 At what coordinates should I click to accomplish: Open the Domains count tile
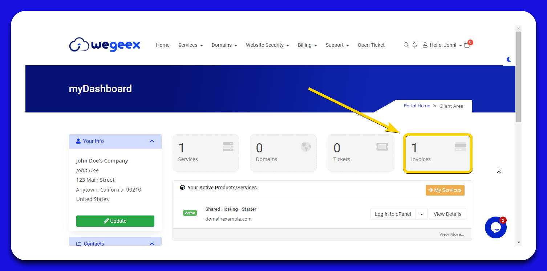click(283, 153)
